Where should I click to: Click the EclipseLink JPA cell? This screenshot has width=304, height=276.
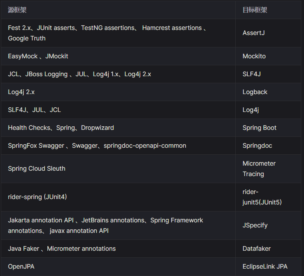point(268,266)
